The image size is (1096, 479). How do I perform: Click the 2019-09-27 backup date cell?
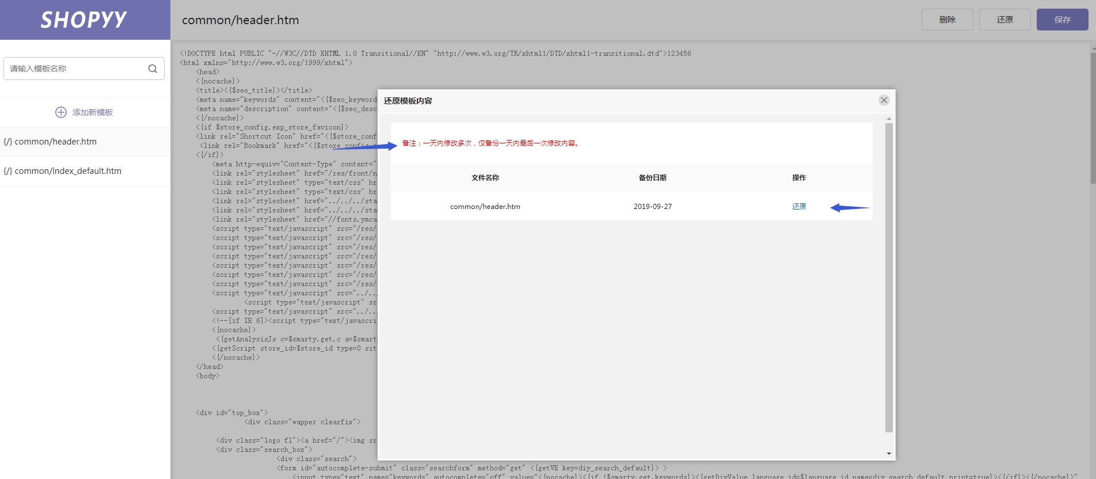pyautogui.click(x=652, y=207)
